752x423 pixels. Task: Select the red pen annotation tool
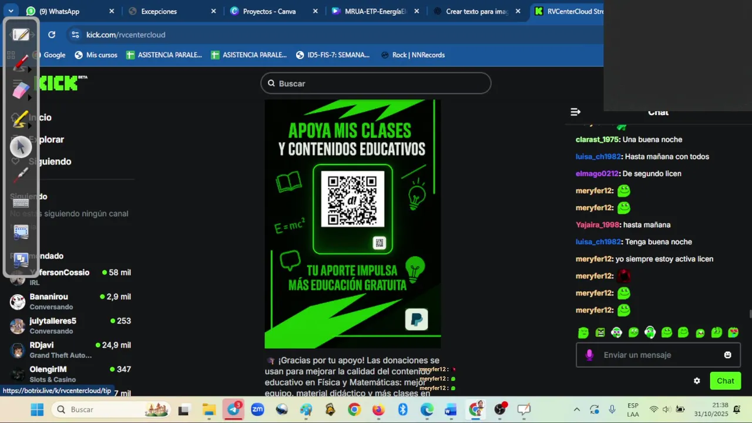pyautogui.click(x=21, y=62)
